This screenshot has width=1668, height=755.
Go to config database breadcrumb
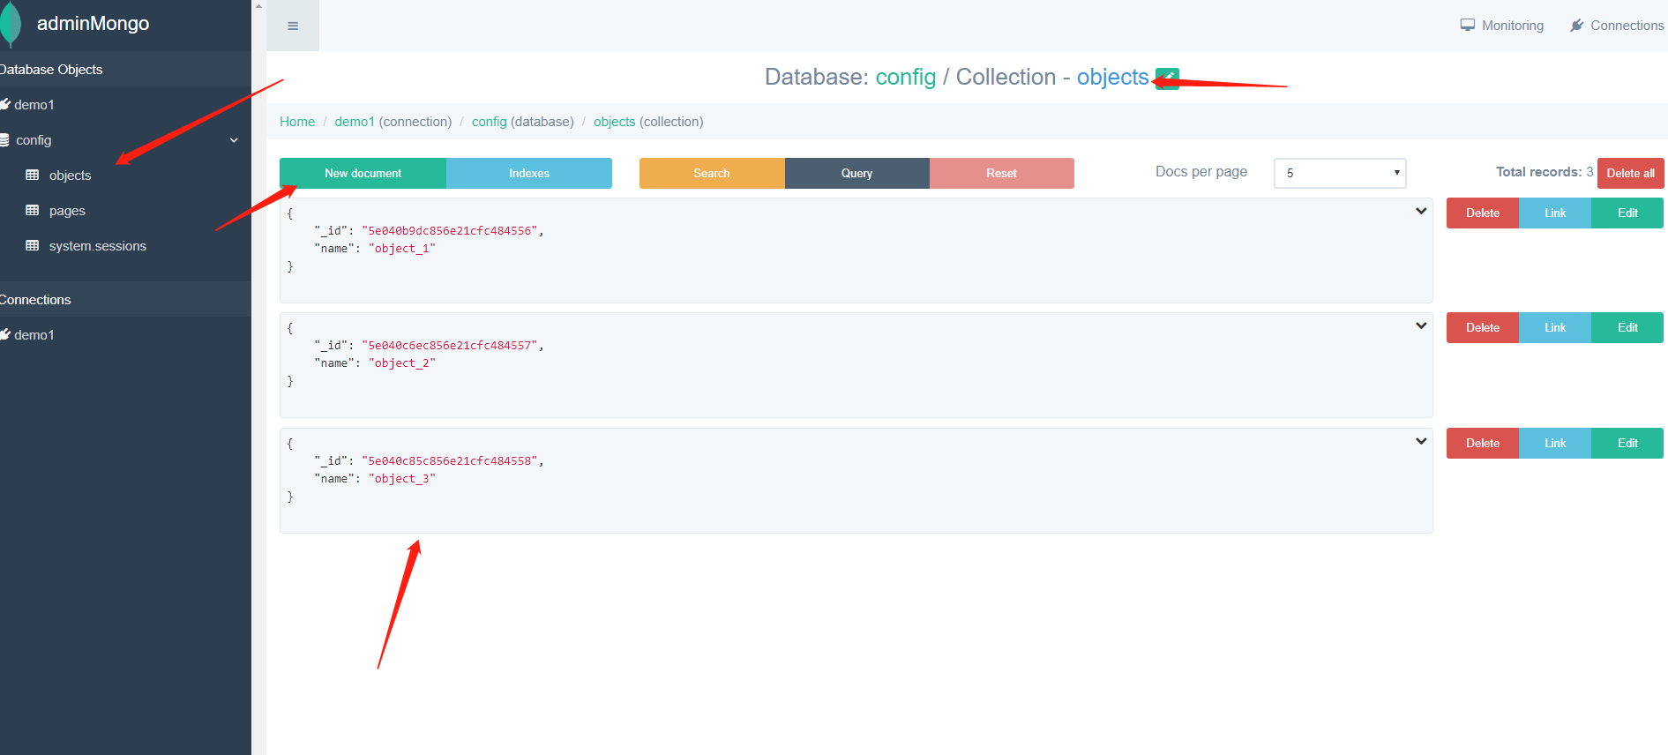489,122
